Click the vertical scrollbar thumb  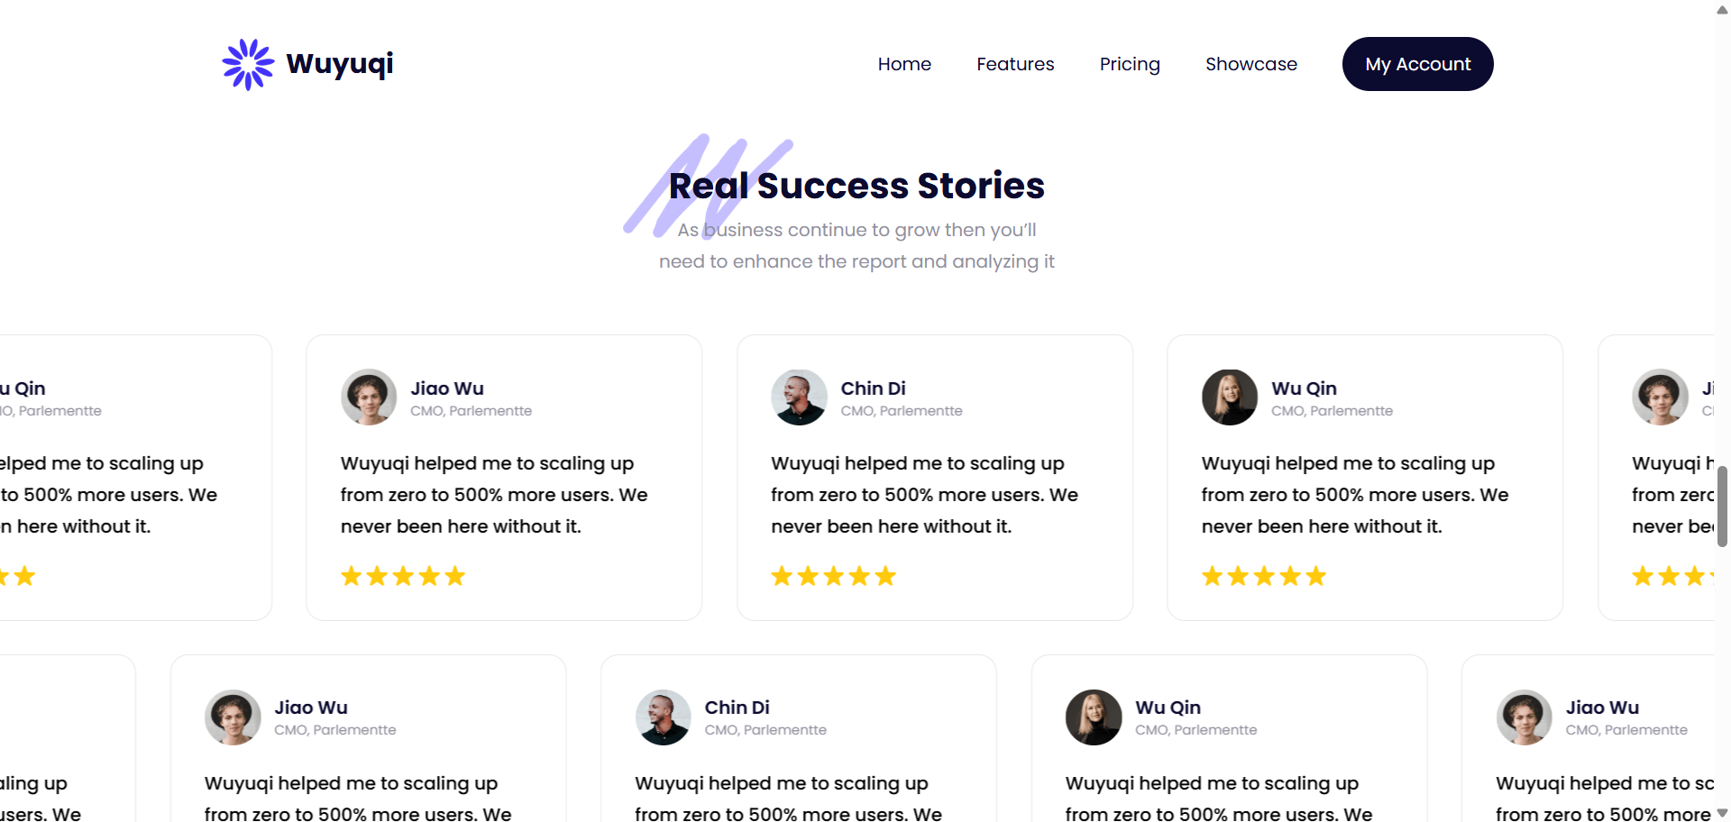click(1722, 507)
